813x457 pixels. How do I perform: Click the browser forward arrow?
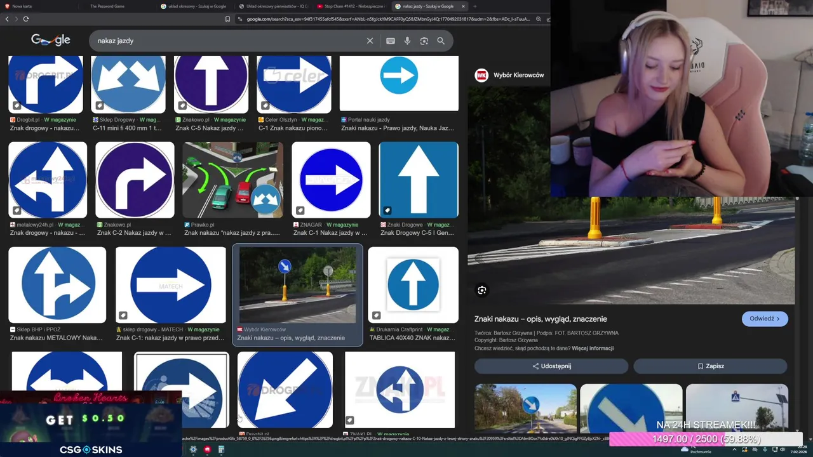pyautogui.click(x=16, y=19)
